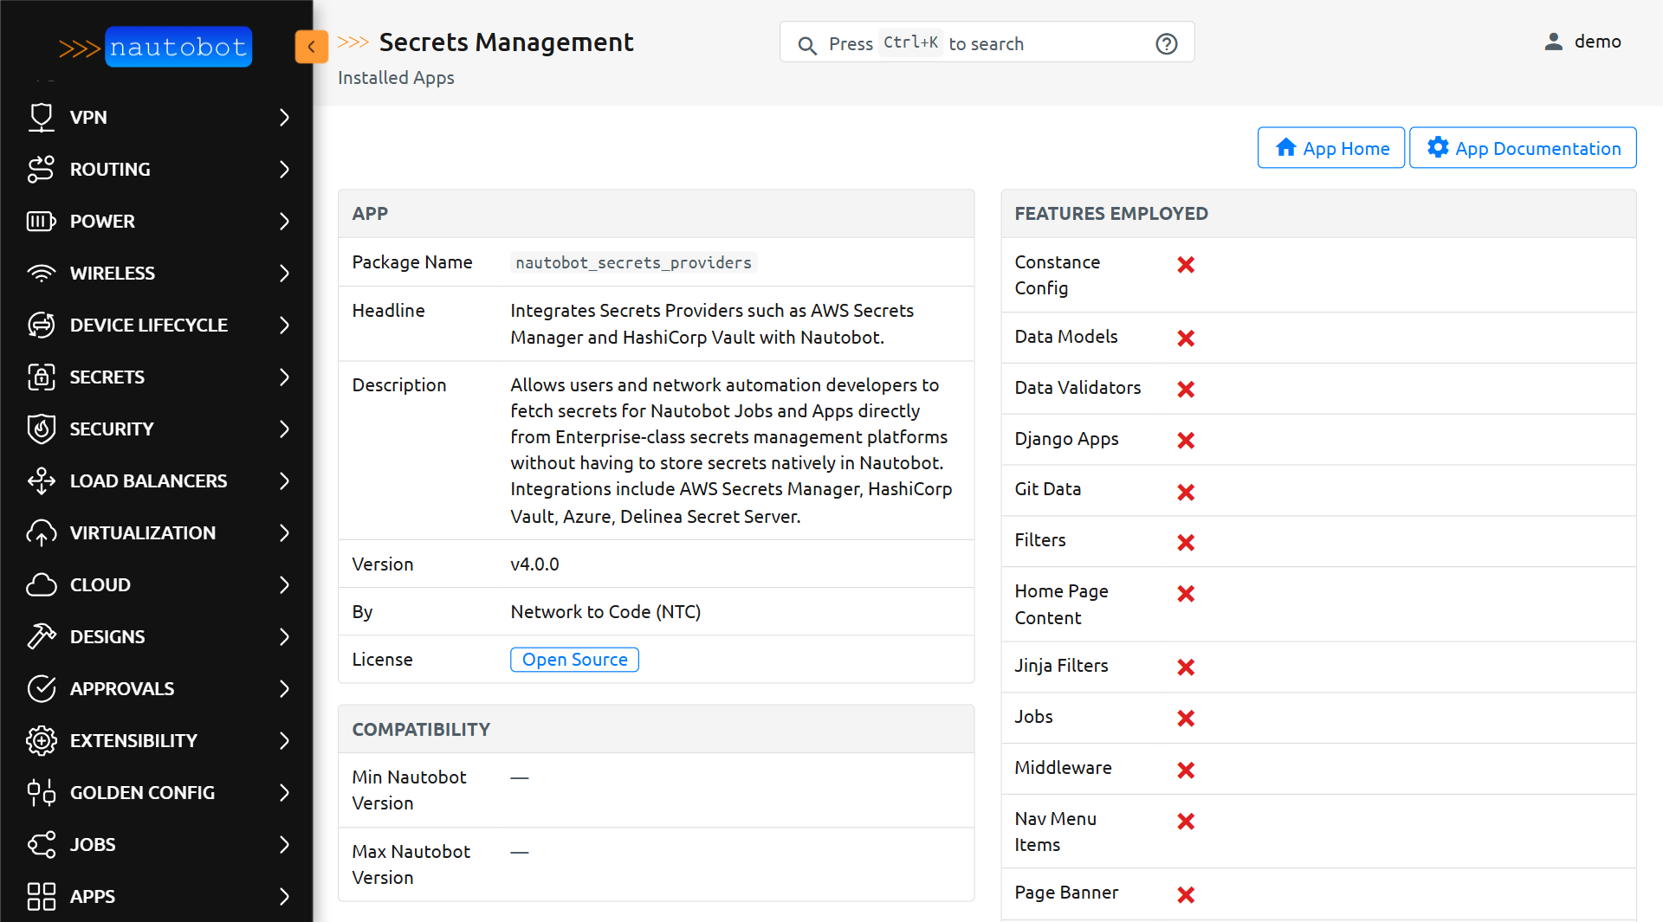Expand the Load Balancers chevron
The height and width of the screenshot is (922, 1663).
[x=284, y=480]
